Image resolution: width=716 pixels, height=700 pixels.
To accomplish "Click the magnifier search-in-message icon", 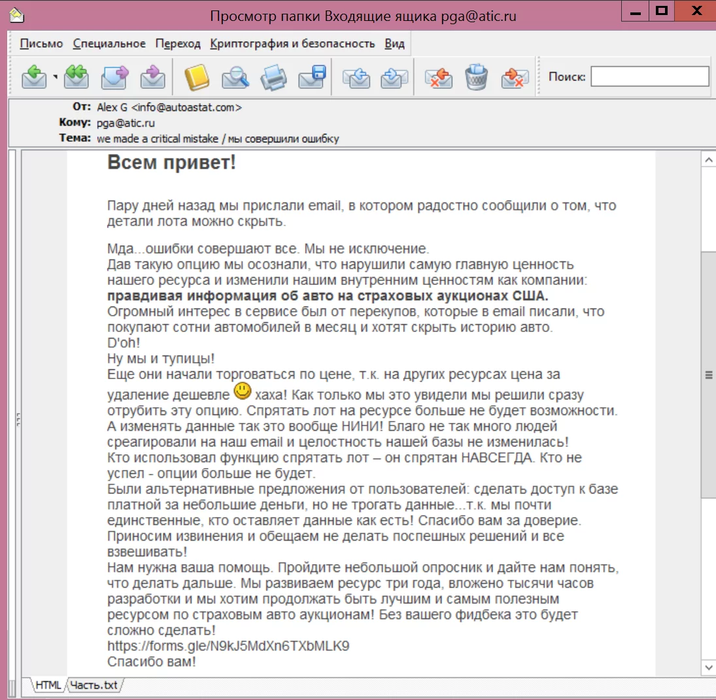I will (x=235, y=76).
